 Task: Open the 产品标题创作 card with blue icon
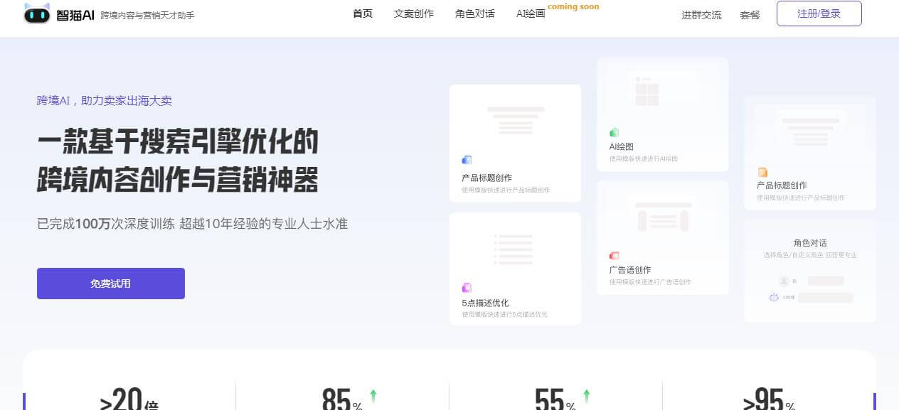pos(515,143)
